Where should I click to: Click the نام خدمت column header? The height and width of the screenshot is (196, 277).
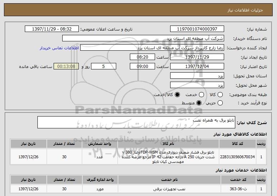169,179
